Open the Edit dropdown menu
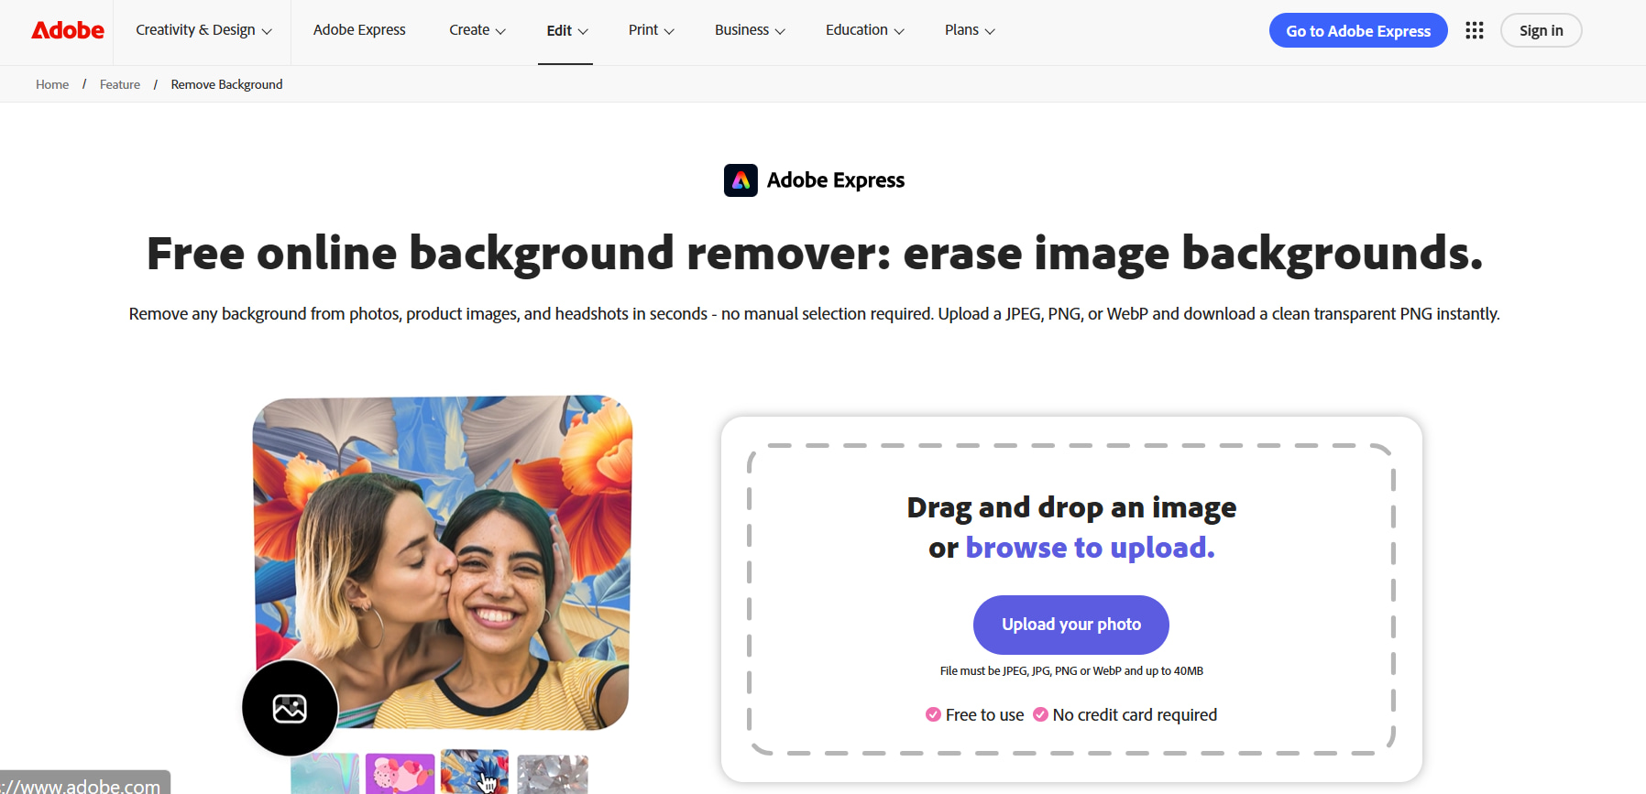 (x=567, y=30)
